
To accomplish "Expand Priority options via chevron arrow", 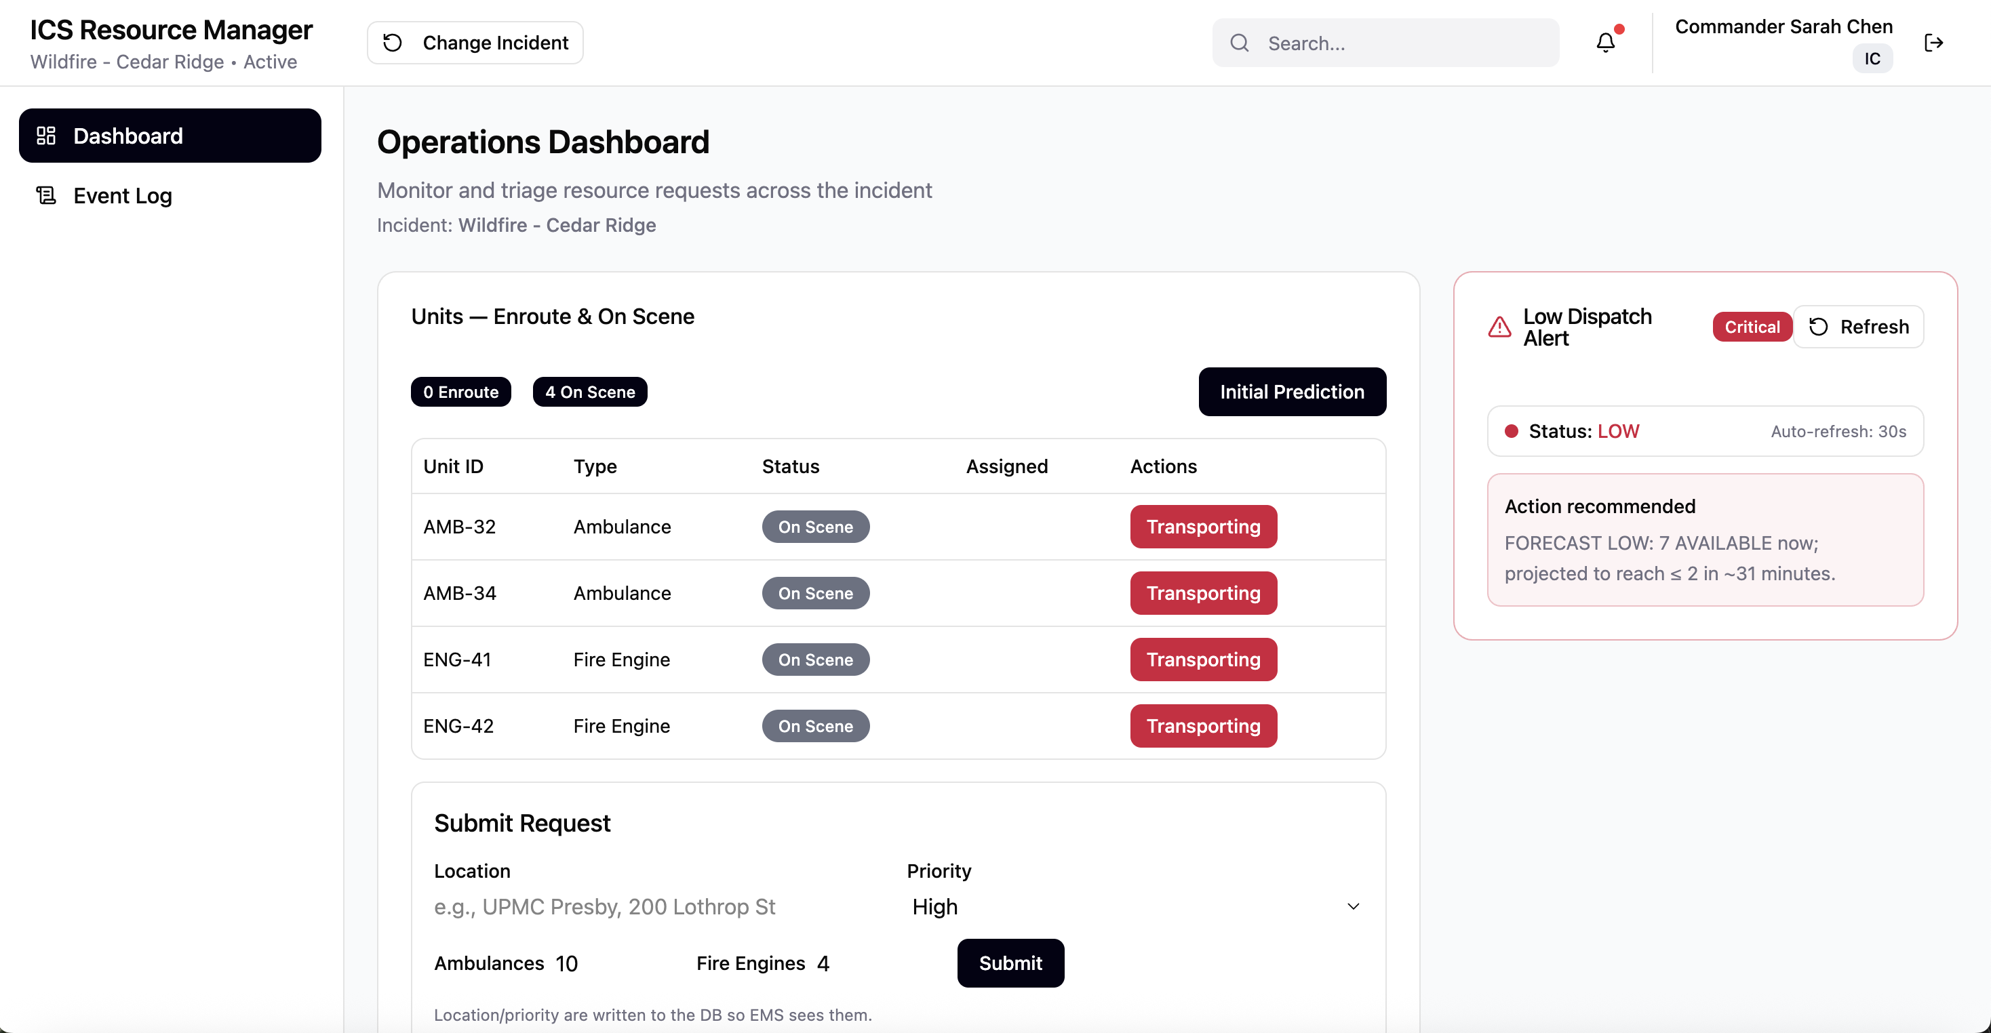I will point(1353,906).
